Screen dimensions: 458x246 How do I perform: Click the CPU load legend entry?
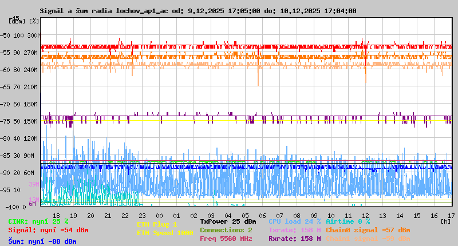pyautogui.click(x=295, y=221)
